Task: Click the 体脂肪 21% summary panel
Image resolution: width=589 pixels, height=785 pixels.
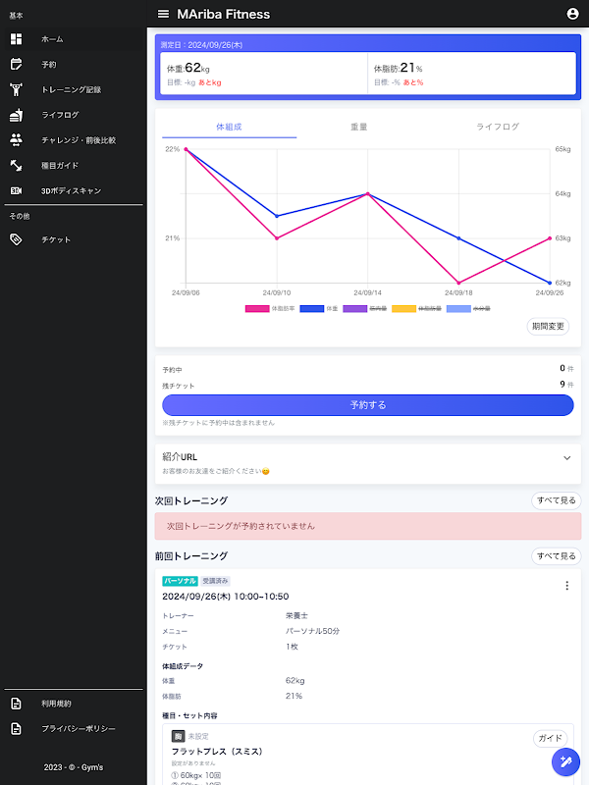Action: coord(472,73)
